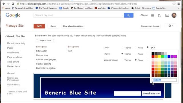The image size is (183, 103).
Task: Open Sharing and Permissions
Action: click(13, 79)
